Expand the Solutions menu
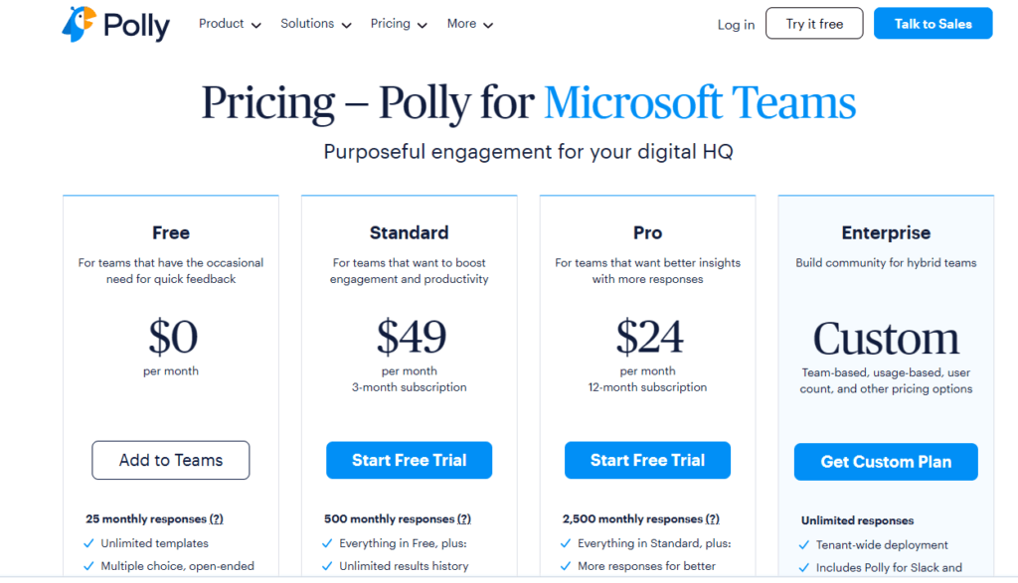1018x583 pixels. tap(315, 23)
